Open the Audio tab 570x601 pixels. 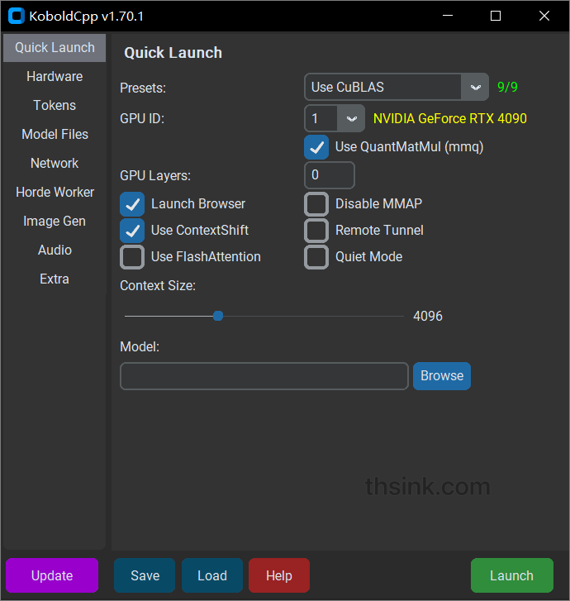point(55,250)
